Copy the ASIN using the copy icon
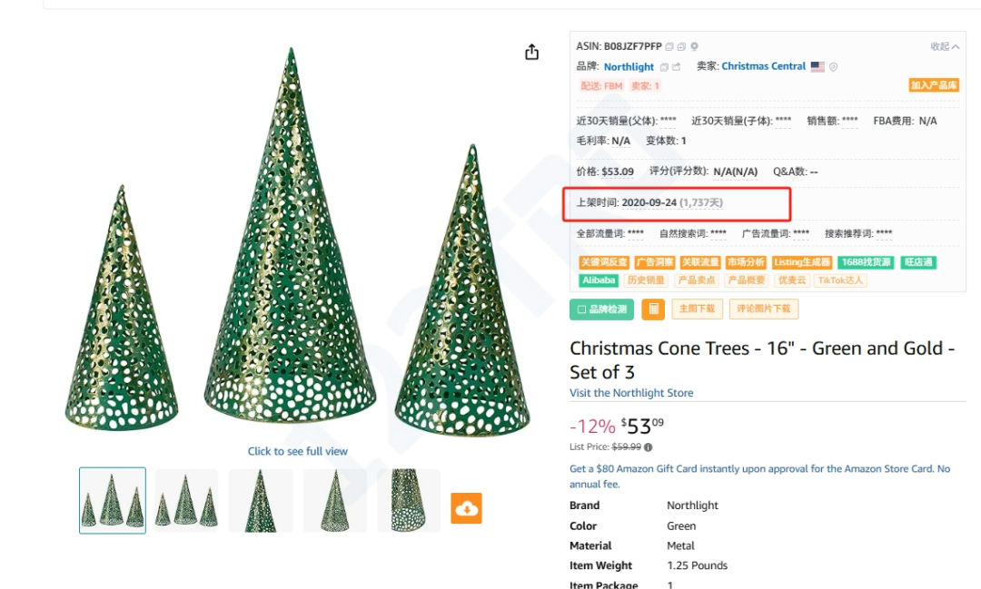The height and width of the screenshot is (589, 981). tap(669, 46)
